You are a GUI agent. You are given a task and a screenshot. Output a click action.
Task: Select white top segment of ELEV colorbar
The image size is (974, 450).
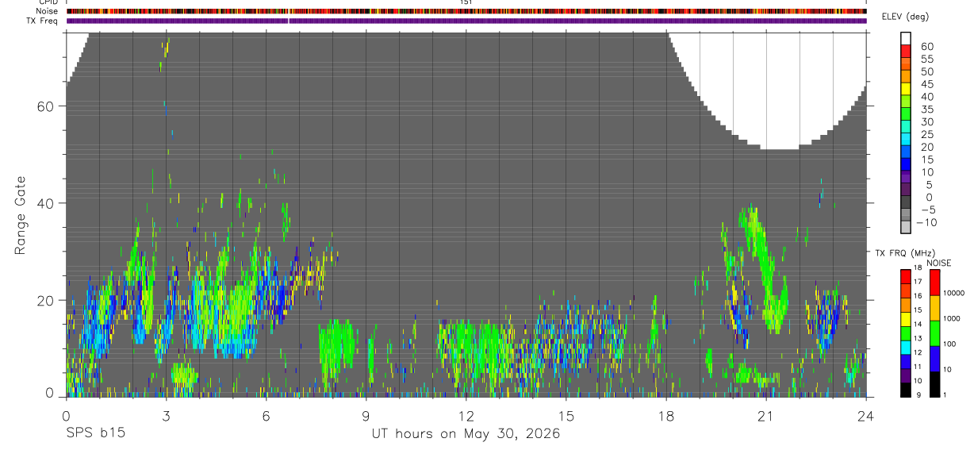906,38
